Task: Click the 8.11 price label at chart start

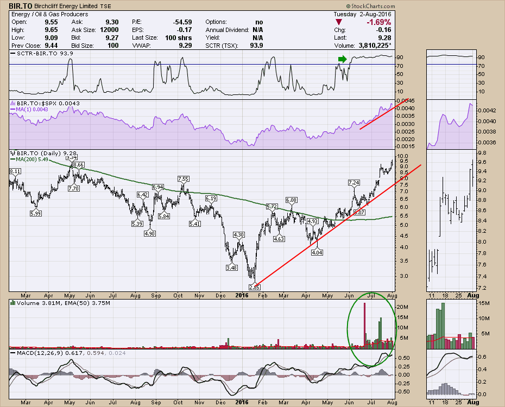Action: pyautogui.click(x=15, y=171)
